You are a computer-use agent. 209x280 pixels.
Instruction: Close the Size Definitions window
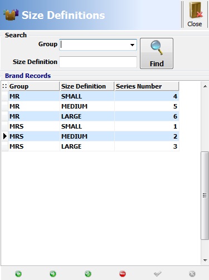tap(195, 14)
